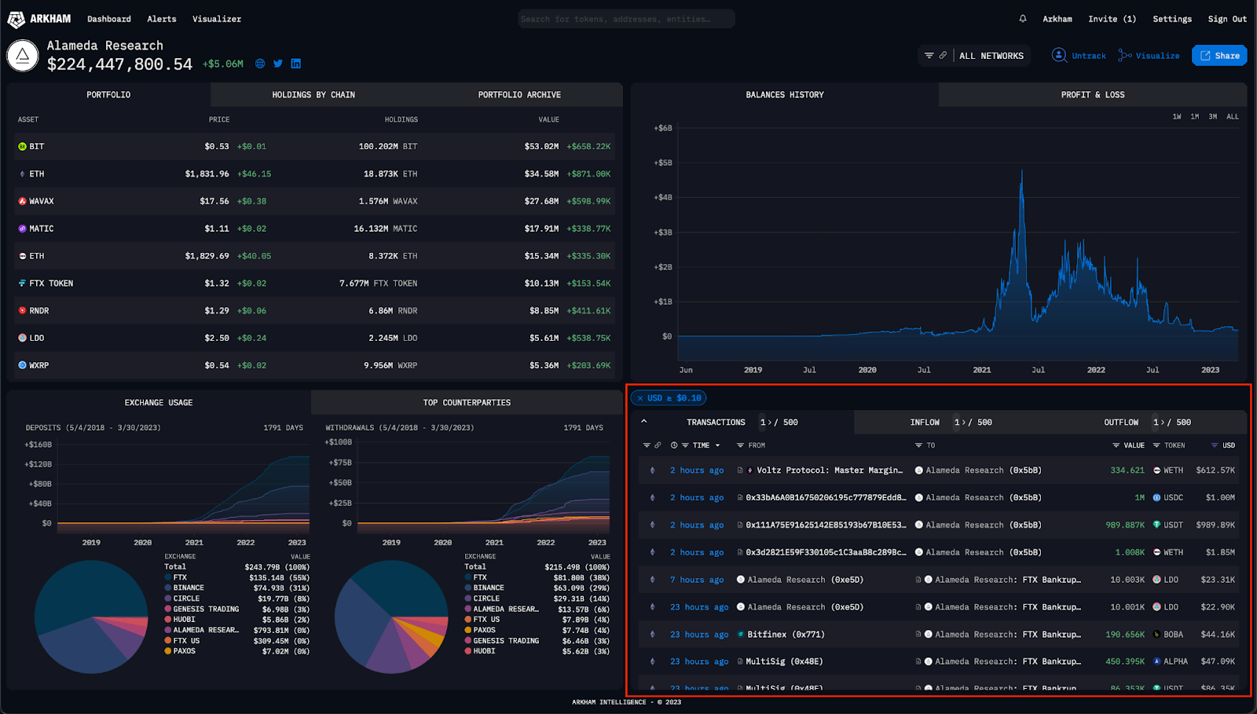Open the From column filter
The height and width of the screenshot is (714, 1257).
pos(740,445)
